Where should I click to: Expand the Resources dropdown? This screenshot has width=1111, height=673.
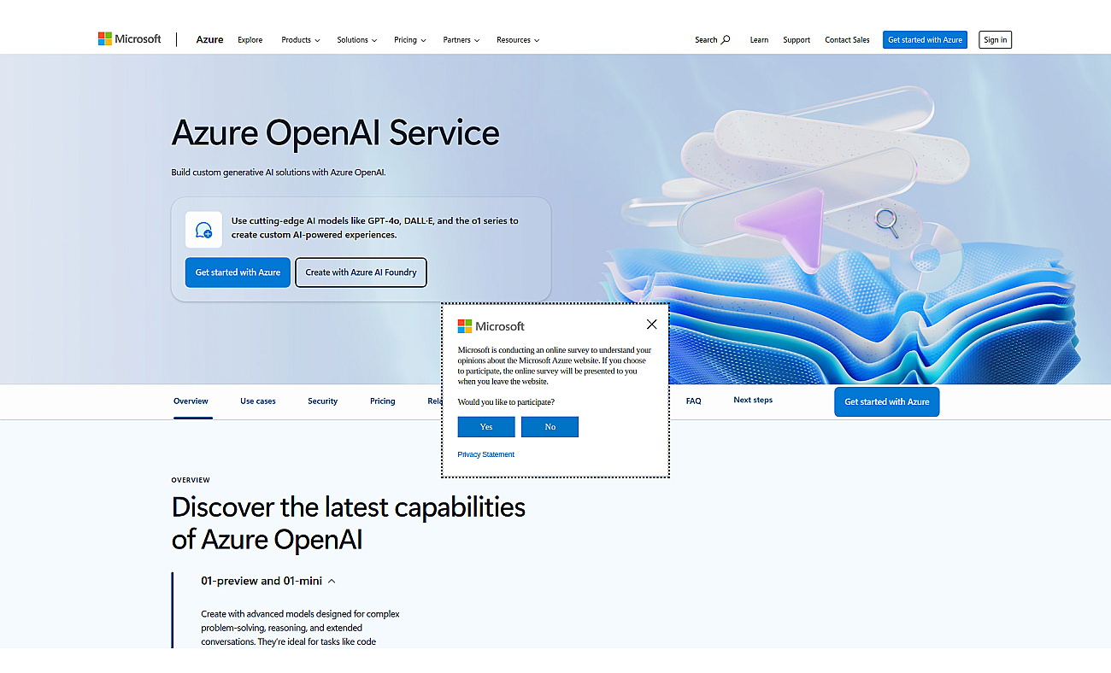(x=518, y=40)
